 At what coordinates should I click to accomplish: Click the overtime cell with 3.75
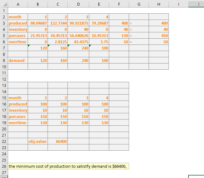[x=99, y=42]
